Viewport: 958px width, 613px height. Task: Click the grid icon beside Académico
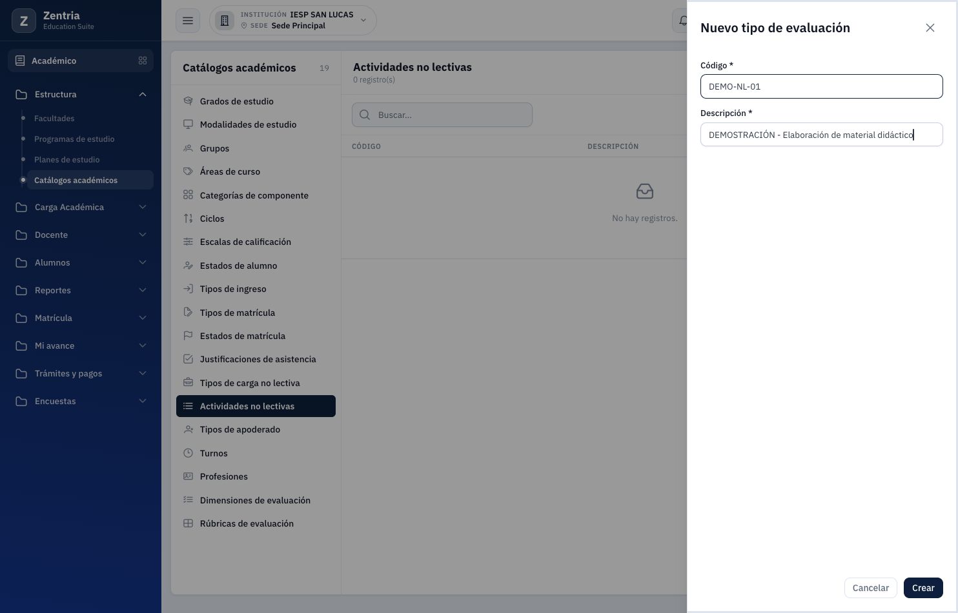143,61
